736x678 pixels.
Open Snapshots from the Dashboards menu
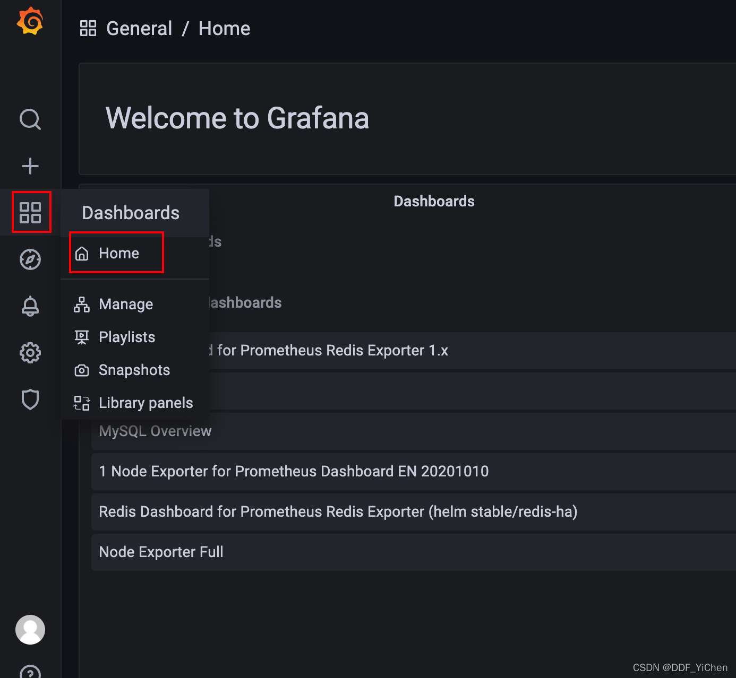pos(134,370)
